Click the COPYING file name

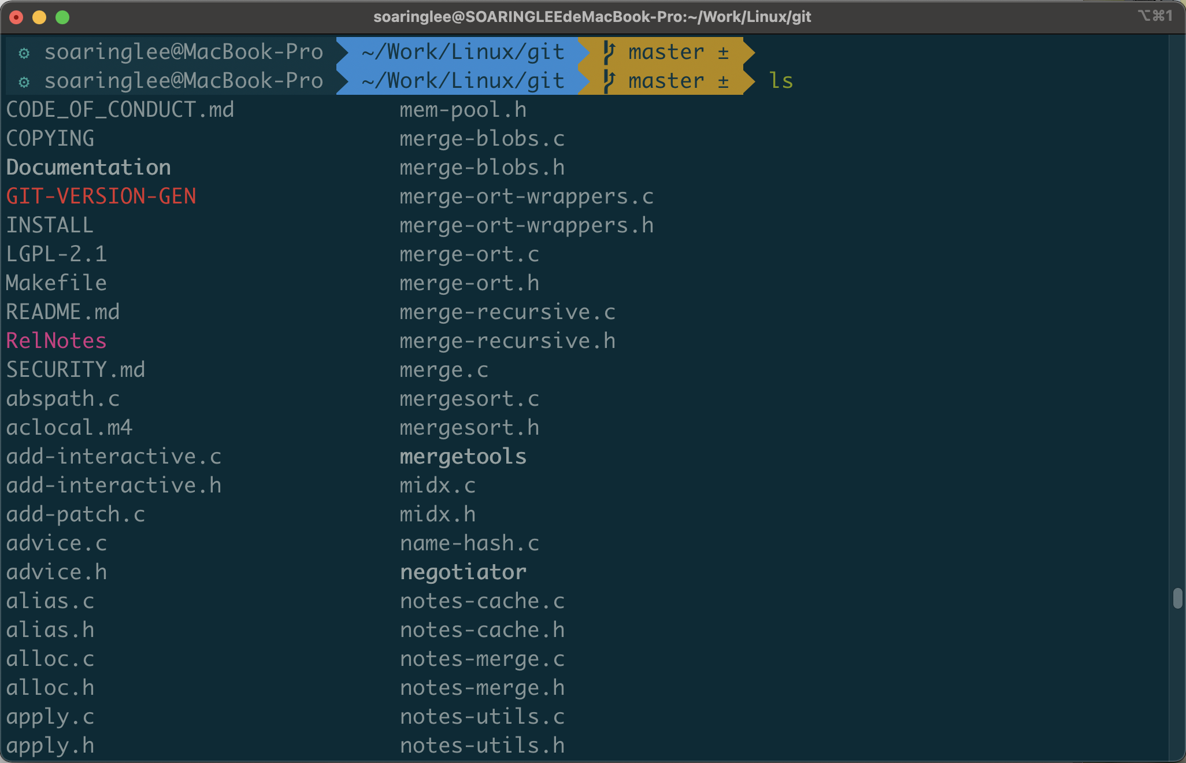pyautogui.click(x=50, y=139)
